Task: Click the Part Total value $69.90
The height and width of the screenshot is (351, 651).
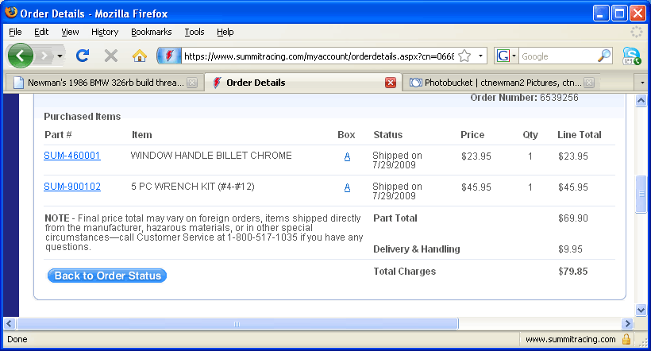Action: [x=572, y=218]
